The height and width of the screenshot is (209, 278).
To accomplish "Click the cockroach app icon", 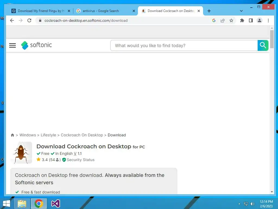I will tap(21, 152).
